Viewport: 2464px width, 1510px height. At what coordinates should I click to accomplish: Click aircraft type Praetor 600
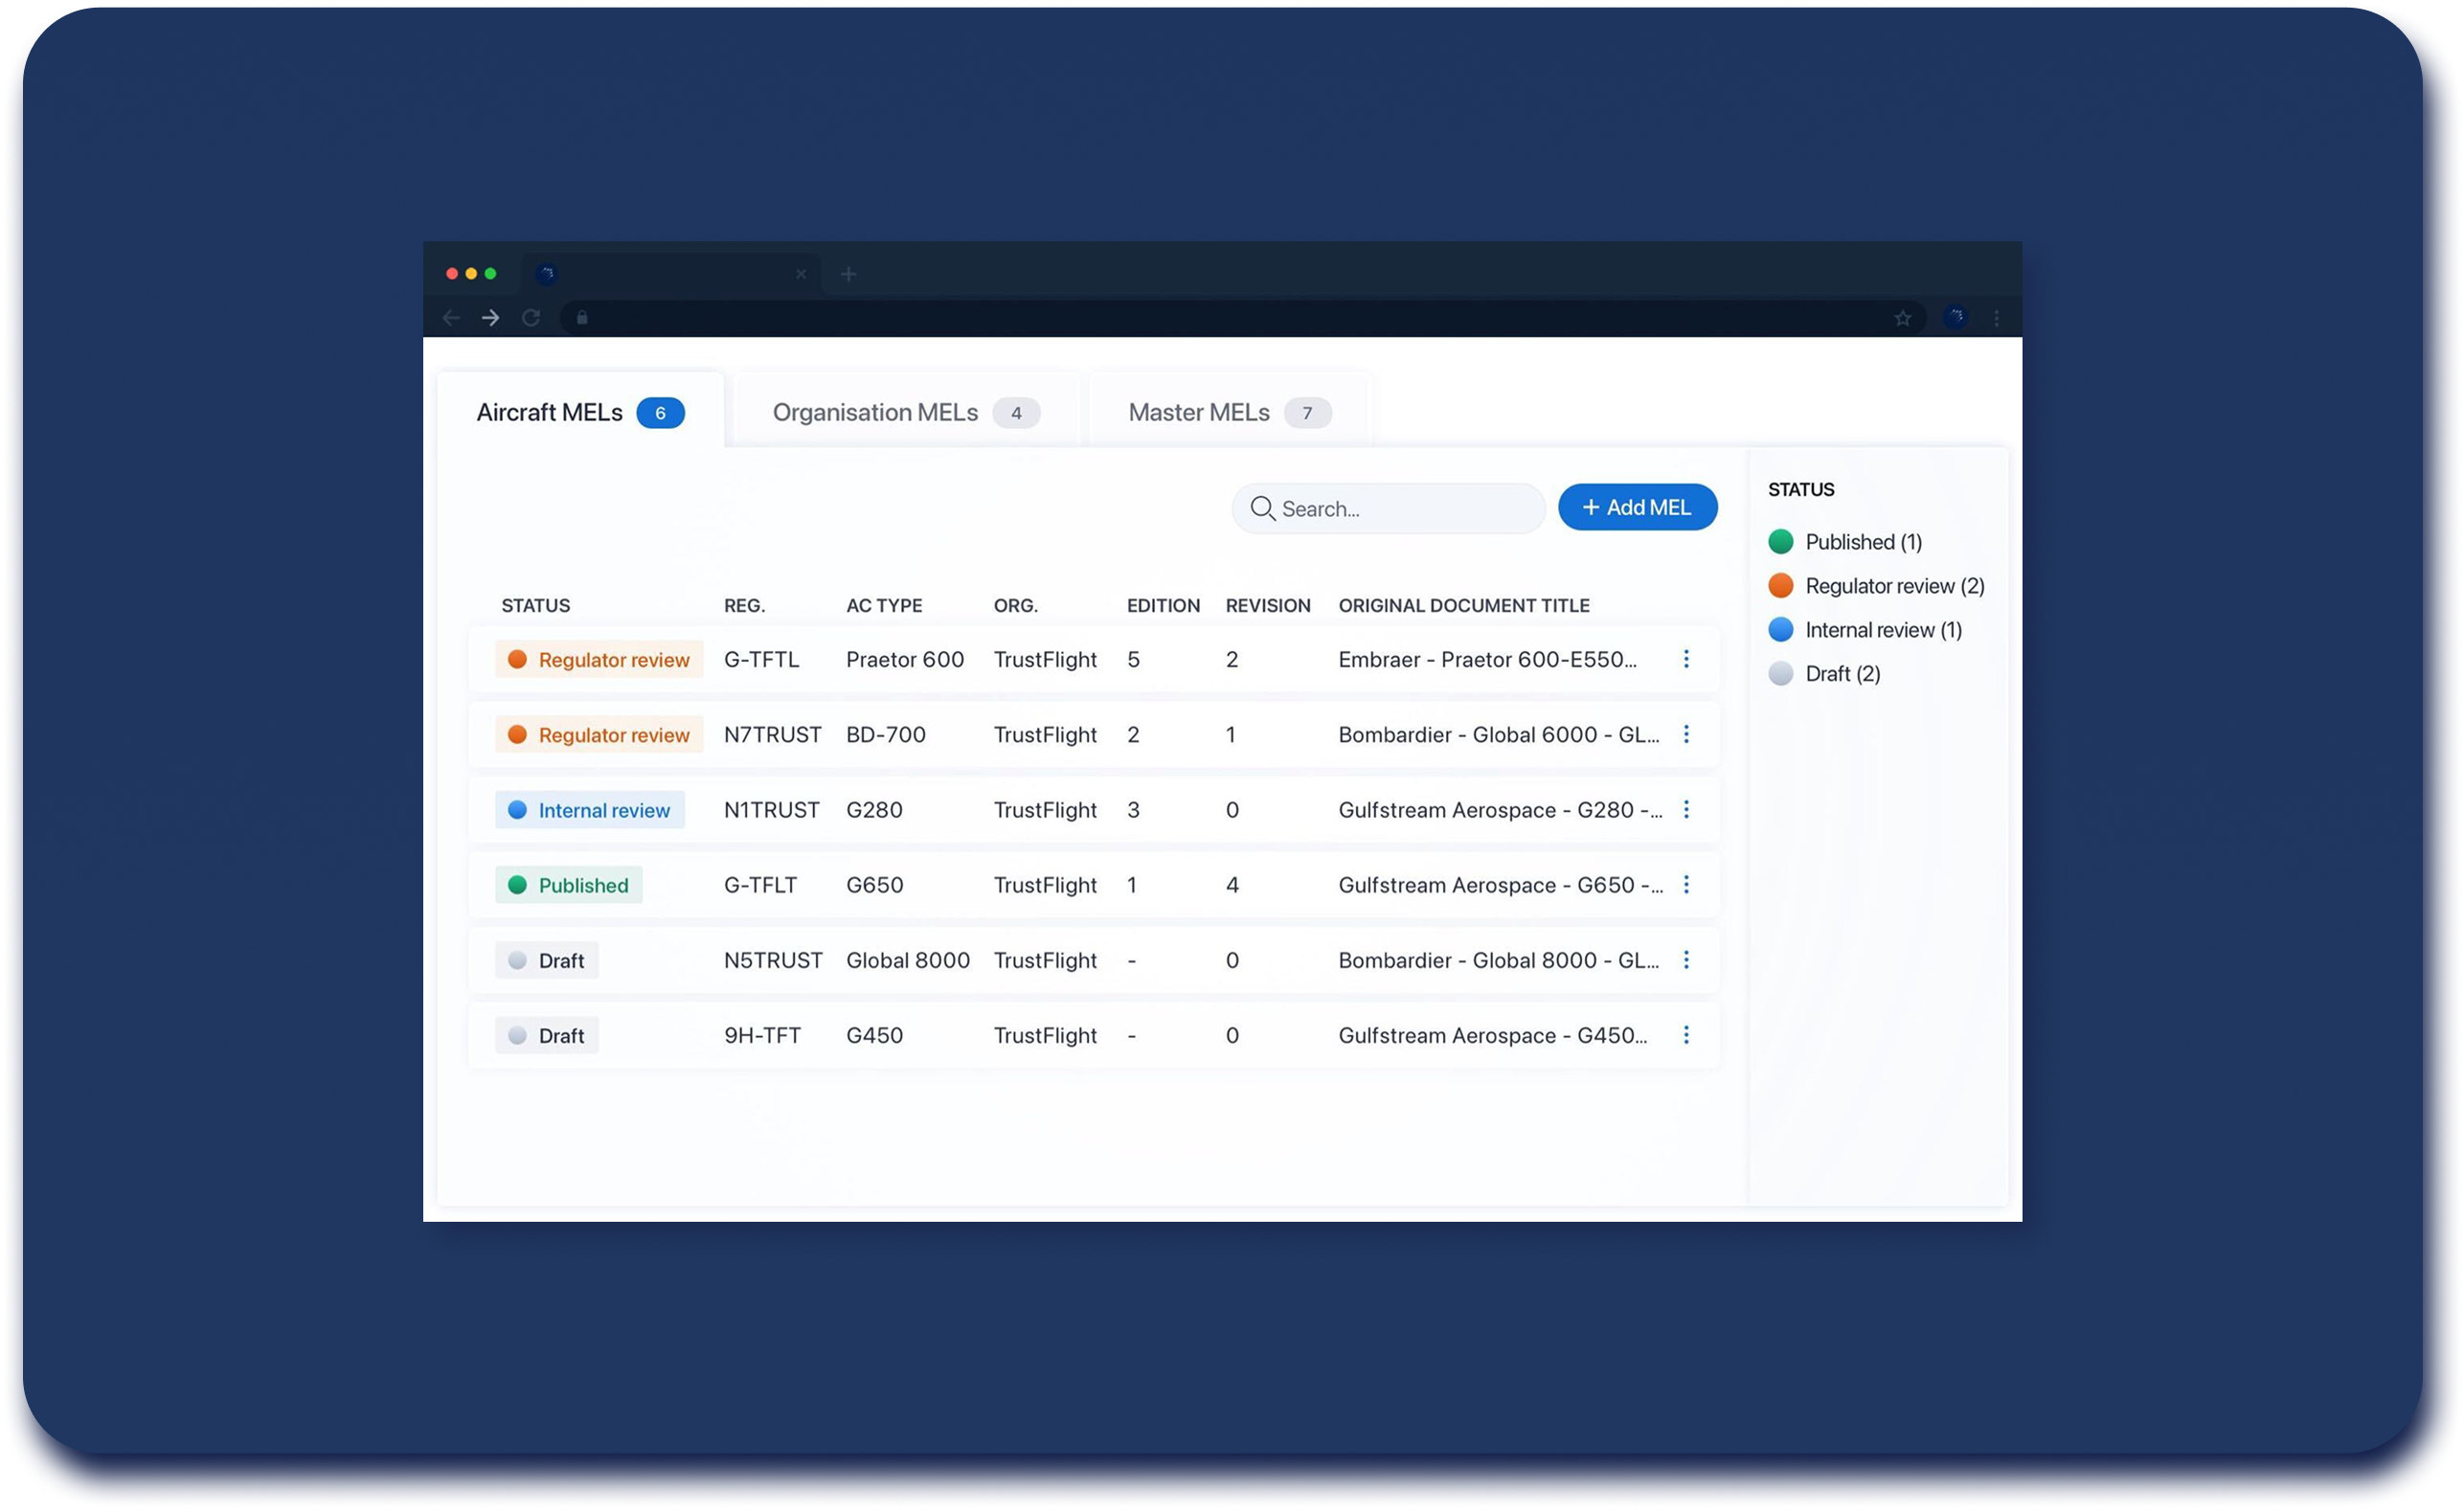905,659
